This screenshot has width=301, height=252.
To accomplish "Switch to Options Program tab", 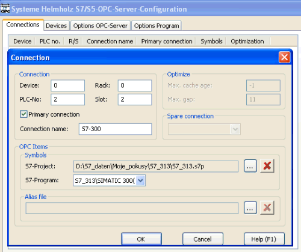I will coord(157,26).
